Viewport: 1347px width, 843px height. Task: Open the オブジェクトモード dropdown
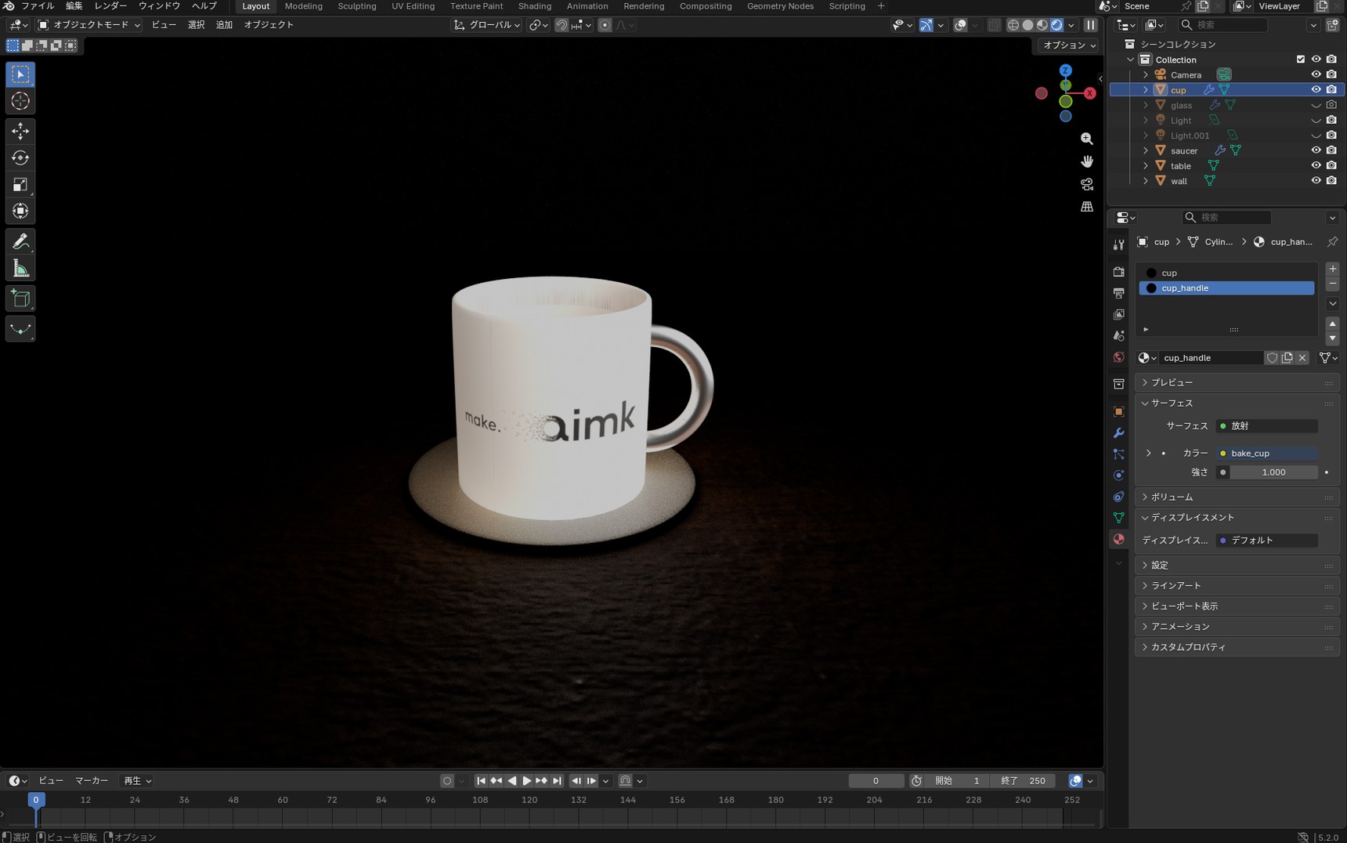pos(89,25)
